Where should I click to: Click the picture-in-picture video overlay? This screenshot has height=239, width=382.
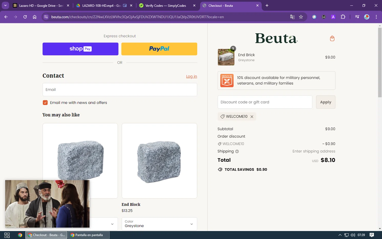tap(47, 204)
